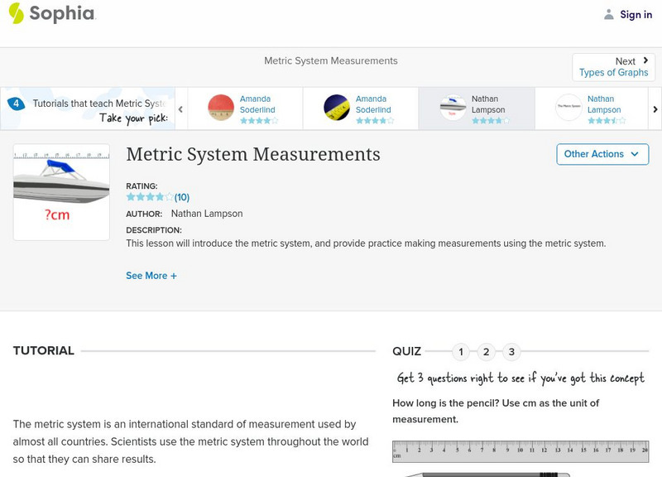Select first Amanda Soderlind tutorial red thumbnail
The image size is (662, 477).
pos(221,108)
